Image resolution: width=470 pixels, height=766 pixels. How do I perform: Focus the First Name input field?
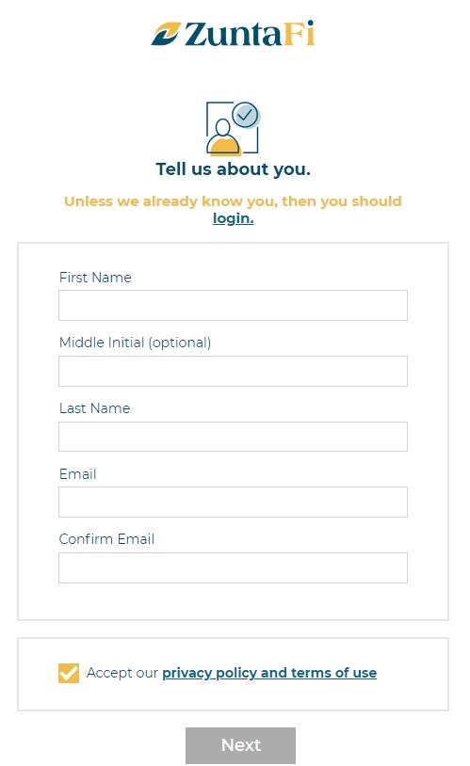[x=233, y=305]
